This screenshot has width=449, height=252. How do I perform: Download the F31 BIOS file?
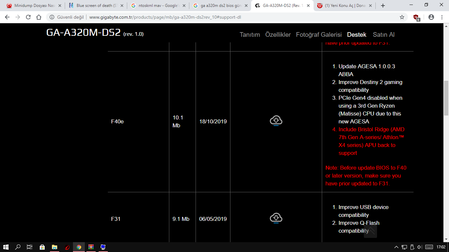[x=276, y=218]
